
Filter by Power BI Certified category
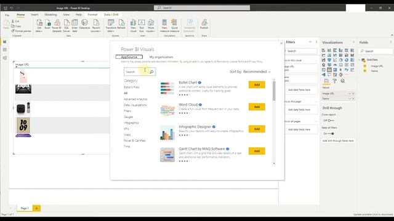click(x=135, y=141)
